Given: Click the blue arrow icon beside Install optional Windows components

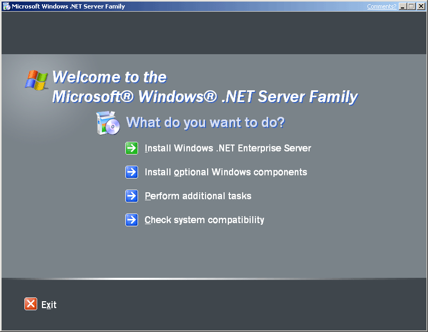Looking at the screenshot, I should (x=132, y=172).
